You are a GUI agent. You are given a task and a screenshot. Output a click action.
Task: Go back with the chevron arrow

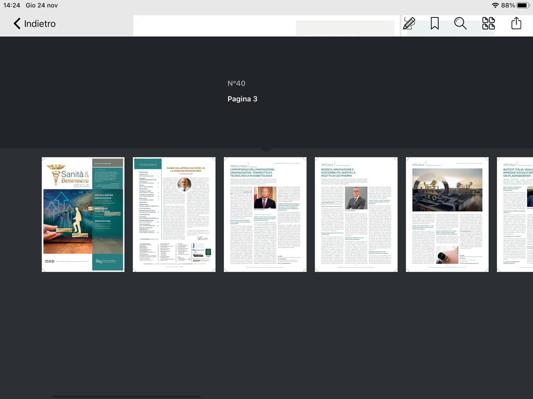pos(17,23)
